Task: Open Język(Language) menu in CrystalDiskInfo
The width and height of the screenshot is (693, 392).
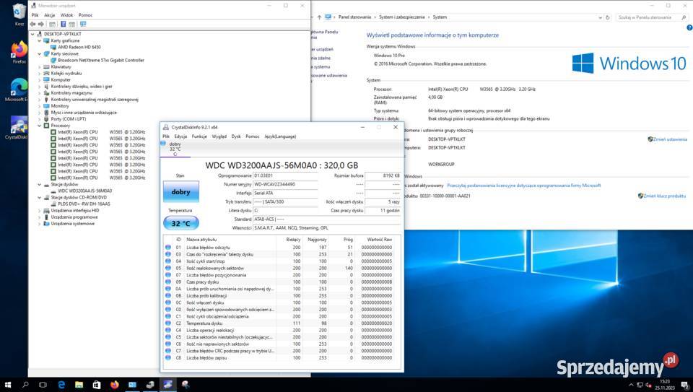Action: [x=280, y=136]
